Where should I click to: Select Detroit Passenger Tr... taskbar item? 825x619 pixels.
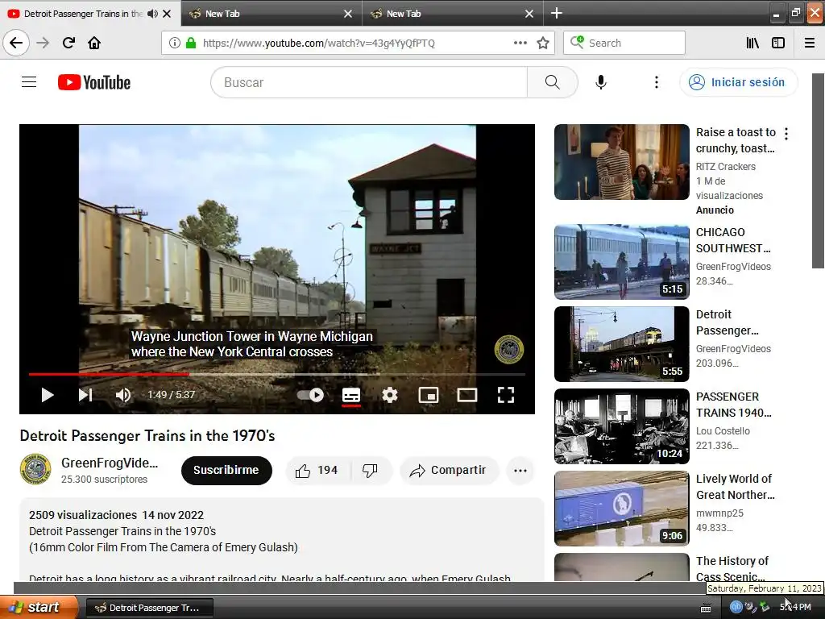tap(149, 608)
